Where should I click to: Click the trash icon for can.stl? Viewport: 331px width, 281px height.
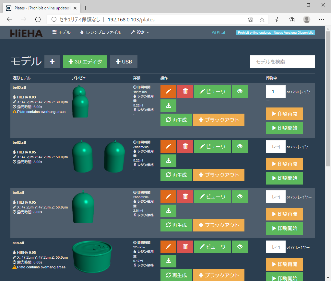[185, 247]
